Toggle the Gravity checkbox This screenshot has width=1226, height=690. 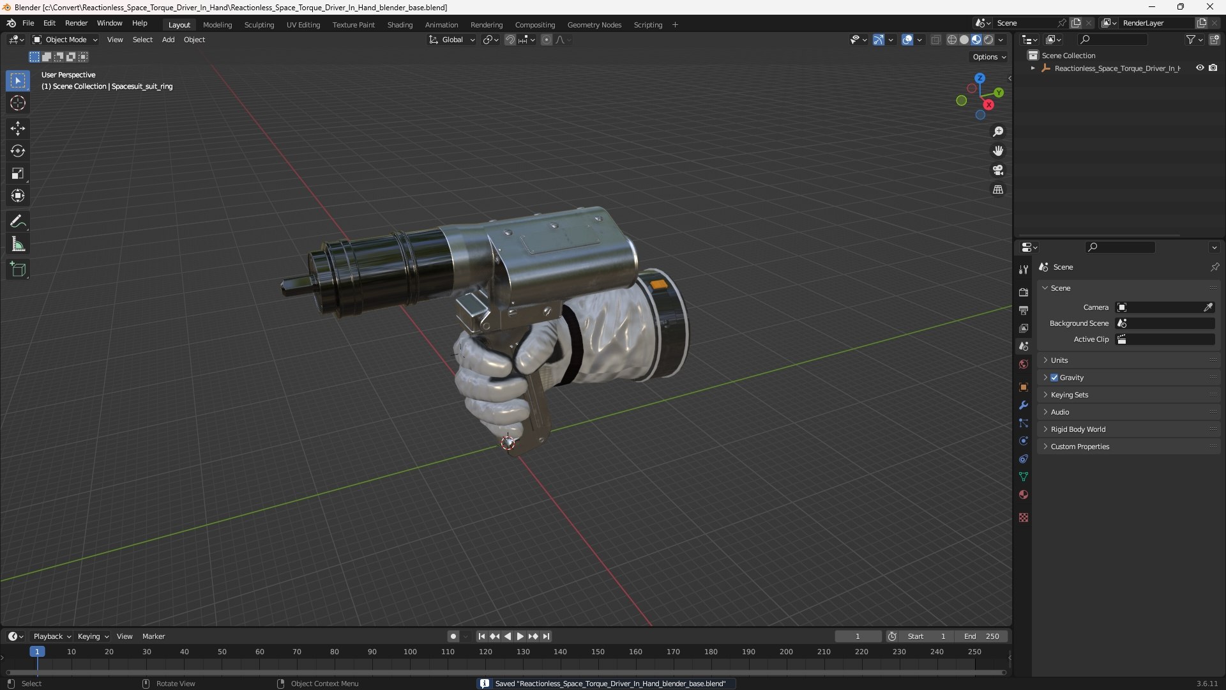[x=1054, y=378]
